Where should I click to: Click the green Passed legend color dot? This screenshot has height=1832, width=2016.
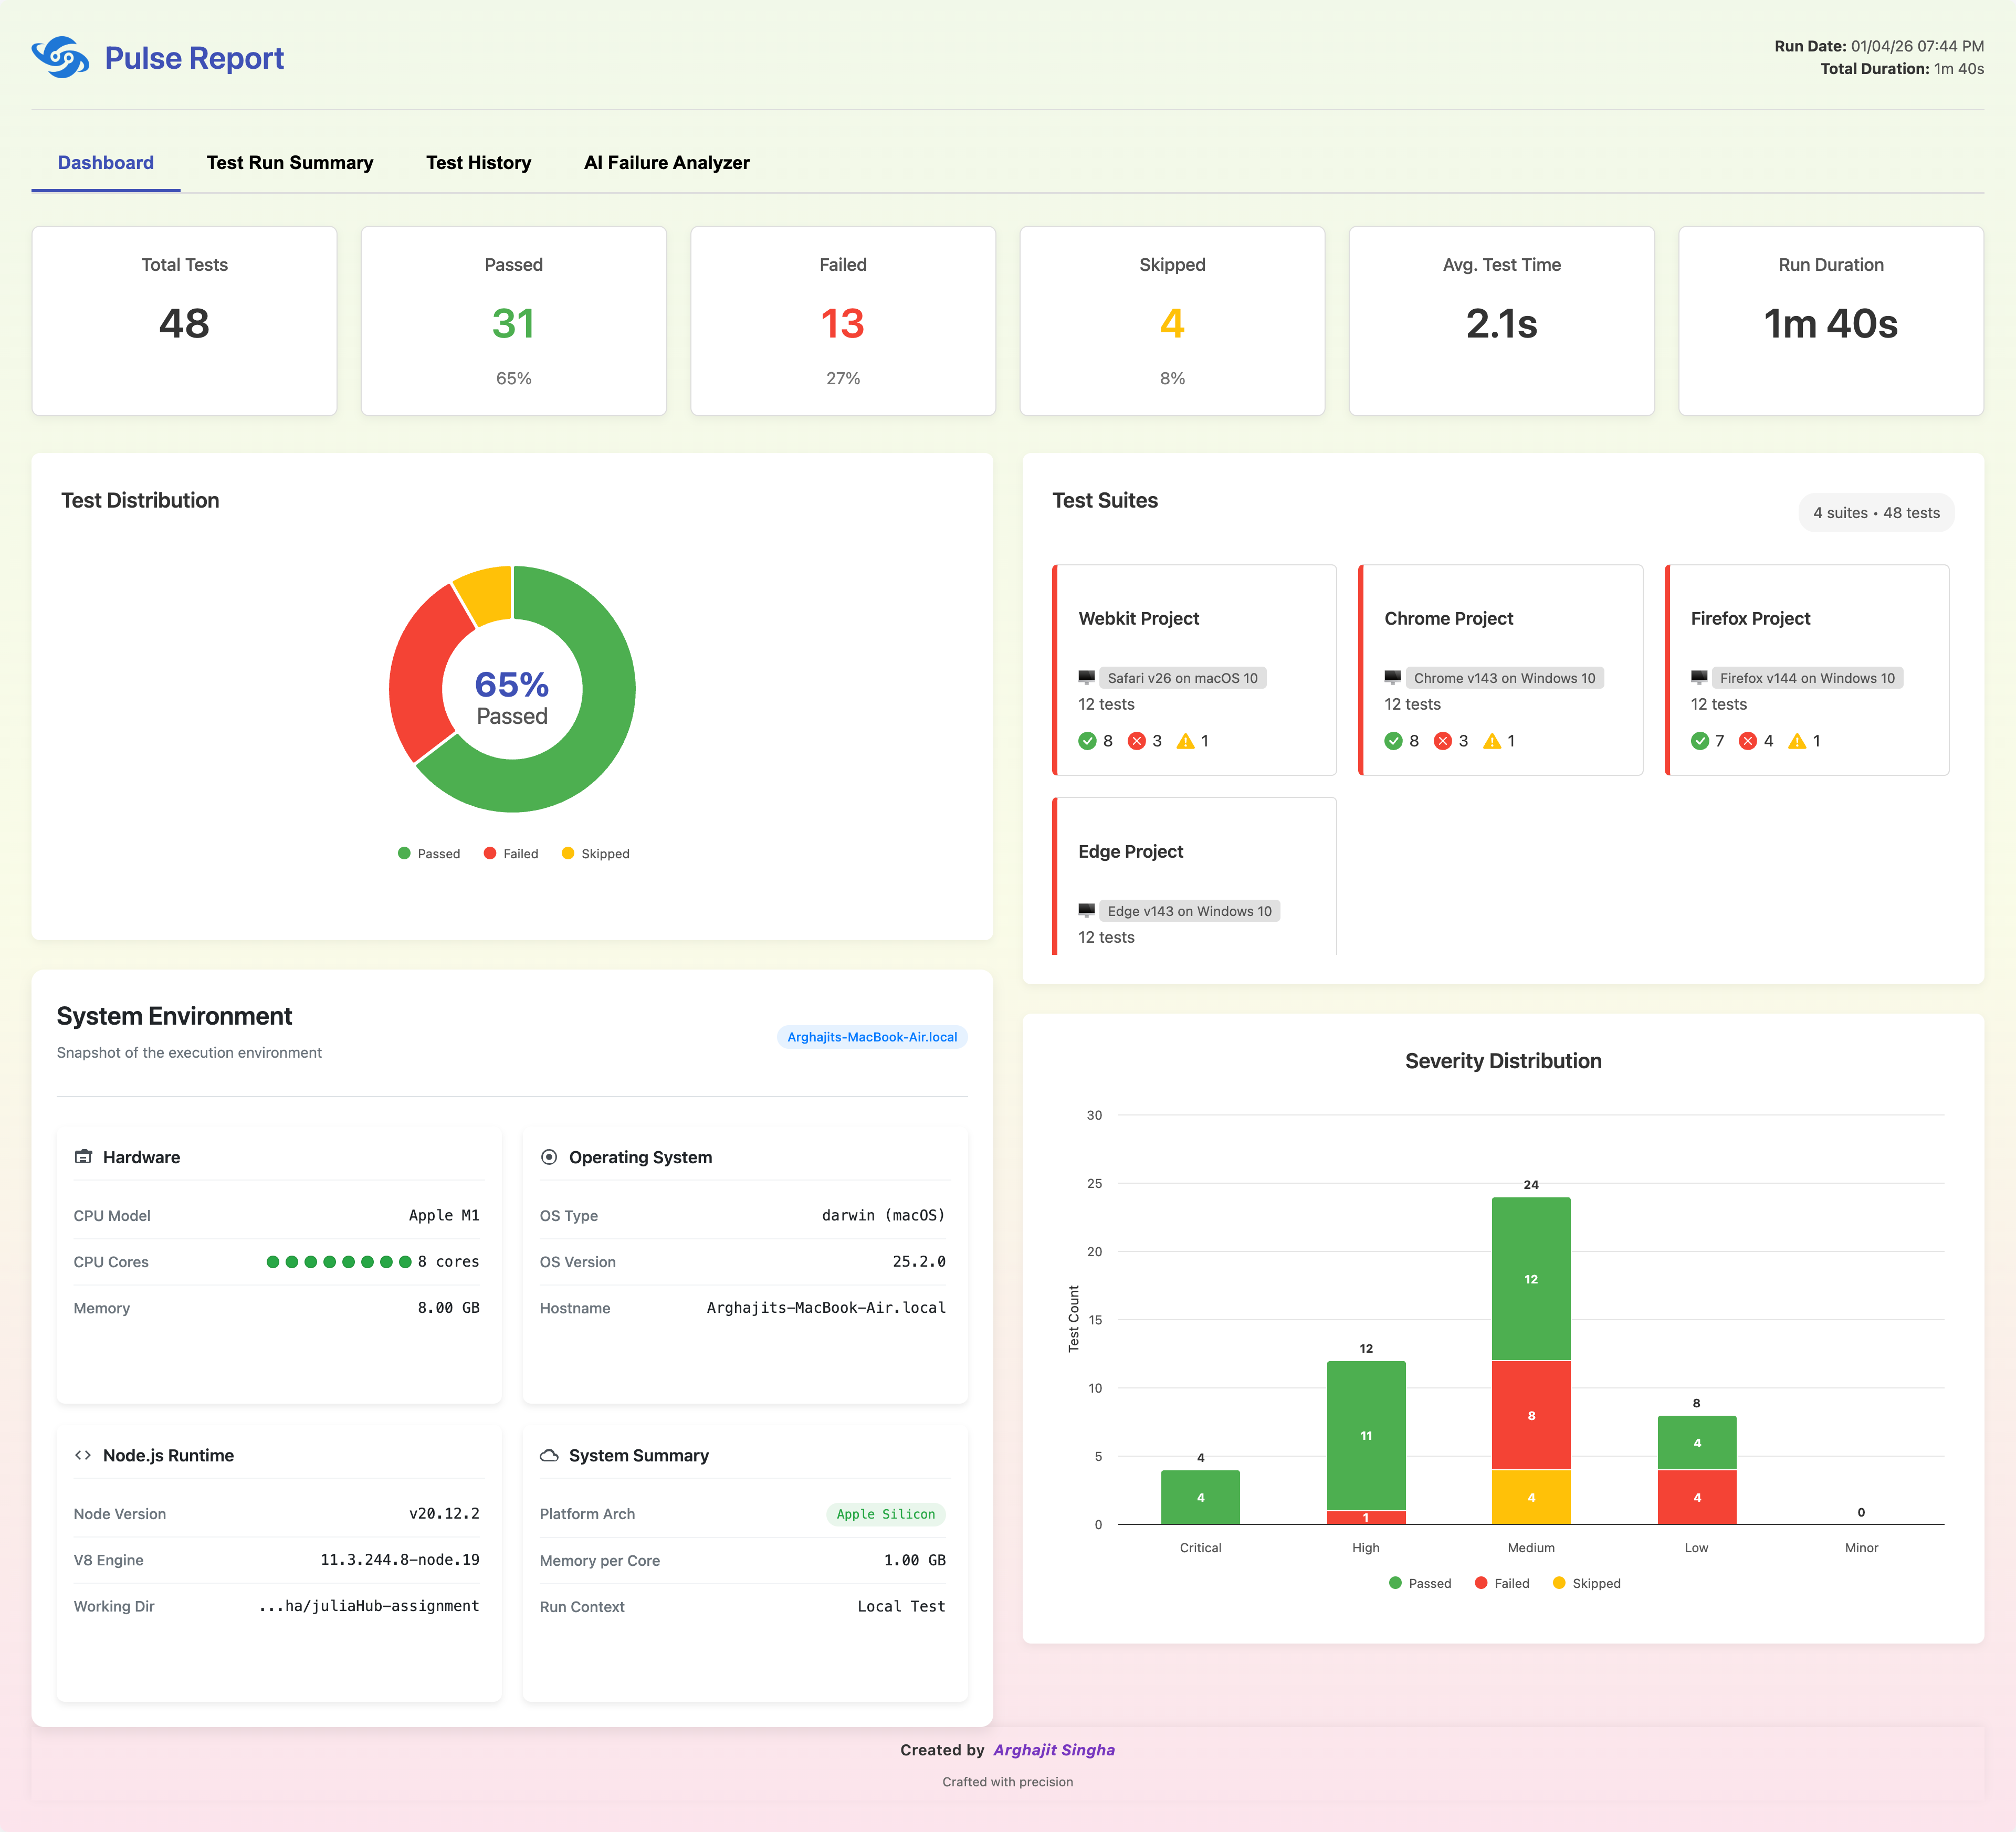[404, 853]
